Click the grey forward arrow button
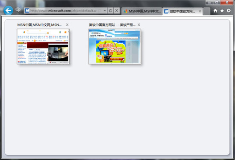This screenshot has width=235, height=160. (18, 11)
